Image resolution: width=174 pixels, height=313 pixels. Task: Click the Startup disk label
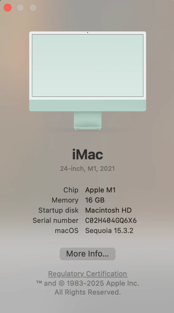(58, 210)
